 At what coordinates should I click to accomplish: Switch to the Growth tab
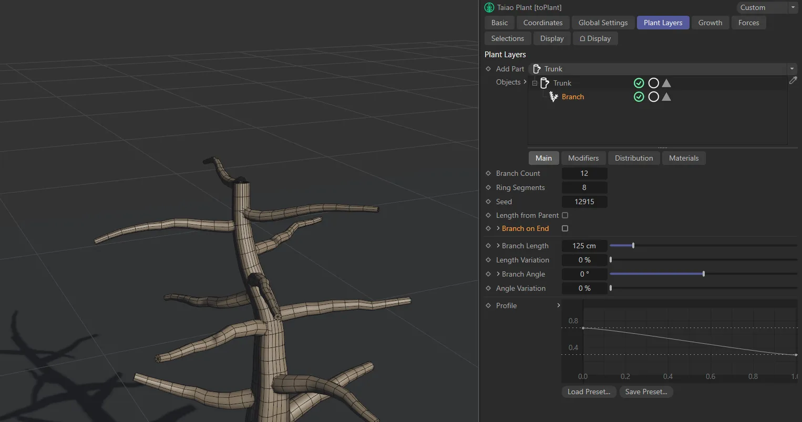coord(710,23)
